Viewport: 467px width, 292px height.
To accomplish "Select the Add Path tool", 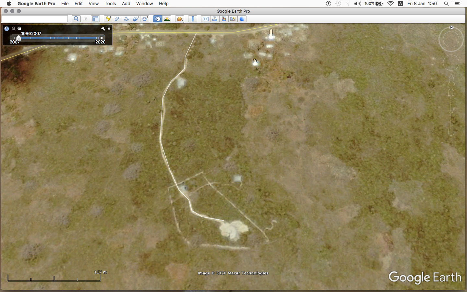I will (126, 19).
